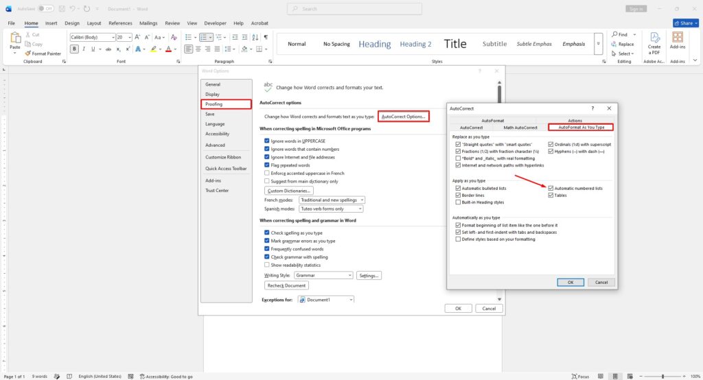Uncheck Automatic bulleted lists checkbox
703x380 pixels.
(x=458, y=188)
